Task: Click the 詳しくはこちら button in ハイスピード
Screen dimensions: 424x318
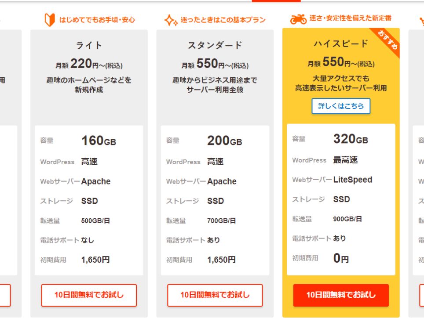Action: [x=341, y=106]
